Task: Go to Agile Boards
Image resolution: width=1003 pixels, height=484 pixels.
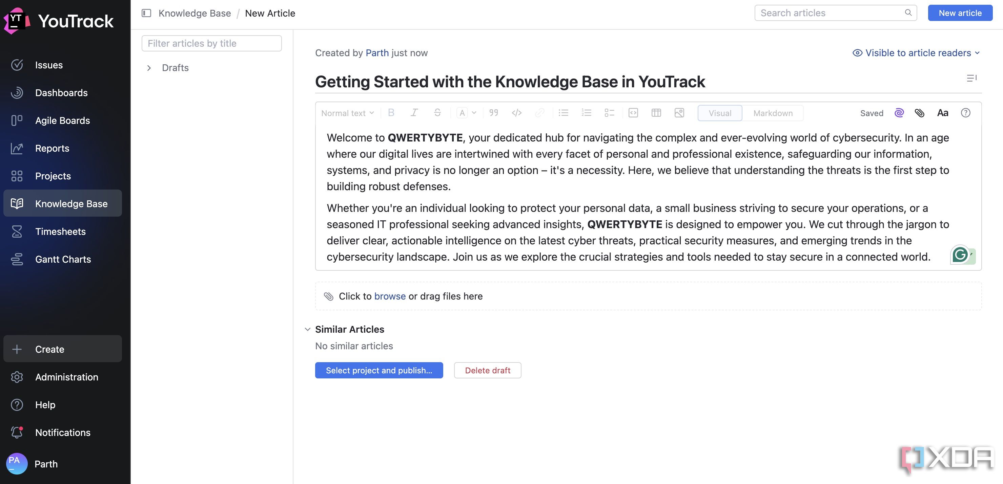Action: pyautogui.click(x=63, y=120)
